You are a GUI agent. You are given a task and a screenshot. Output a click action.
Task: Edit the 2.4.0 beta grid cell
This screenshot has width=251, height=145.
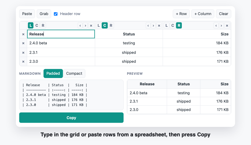point(61,43)
